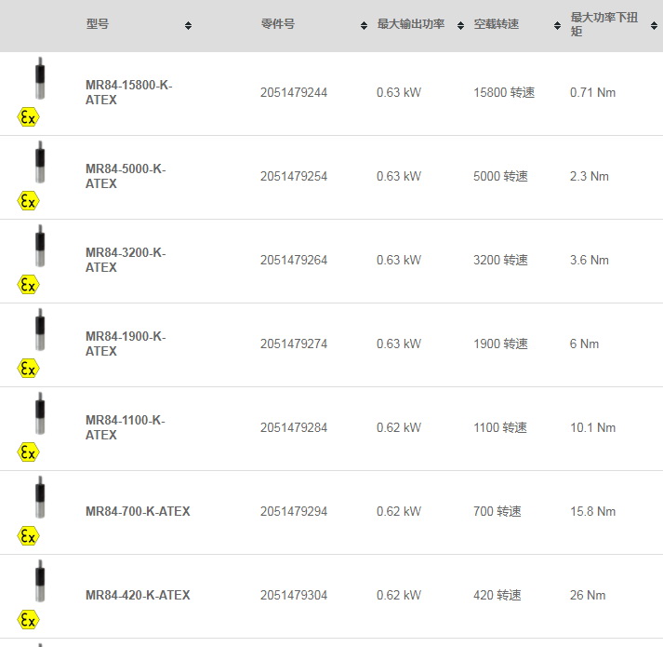The width and height of the screenshot is (663, 647).
Task: Open the MR84-420-K-ATEX motor thumbnail
Action: 40,581
